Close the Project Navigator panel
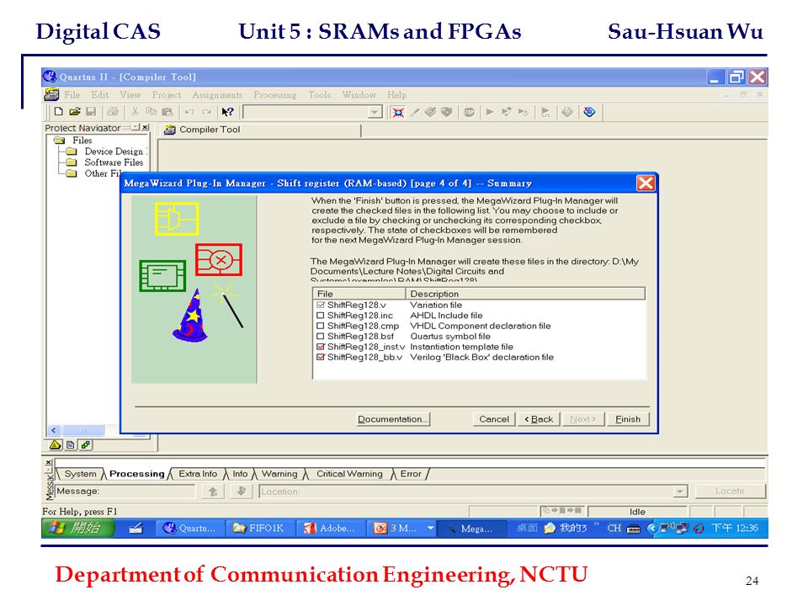 click(x=146, y=127)
